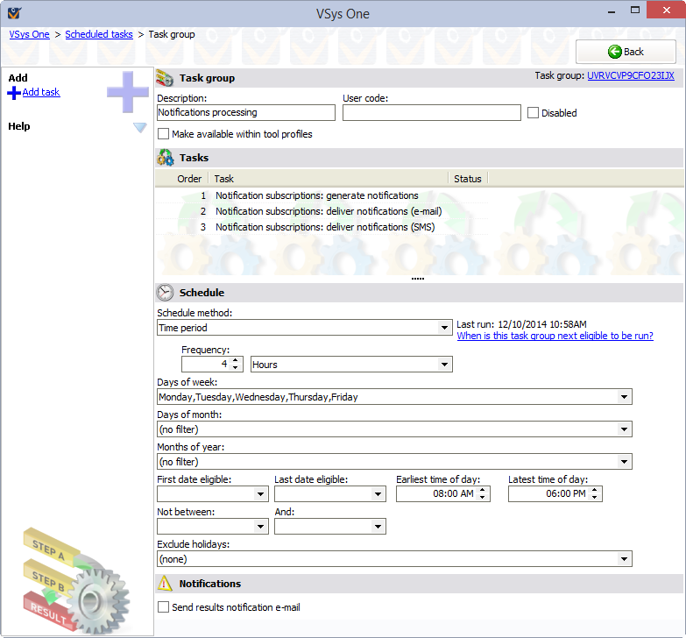This screenshot has height=638, width=686.
Task: Go to VSys One breadcrumb link
Action: pyautogui.click(x=29, y=34)
